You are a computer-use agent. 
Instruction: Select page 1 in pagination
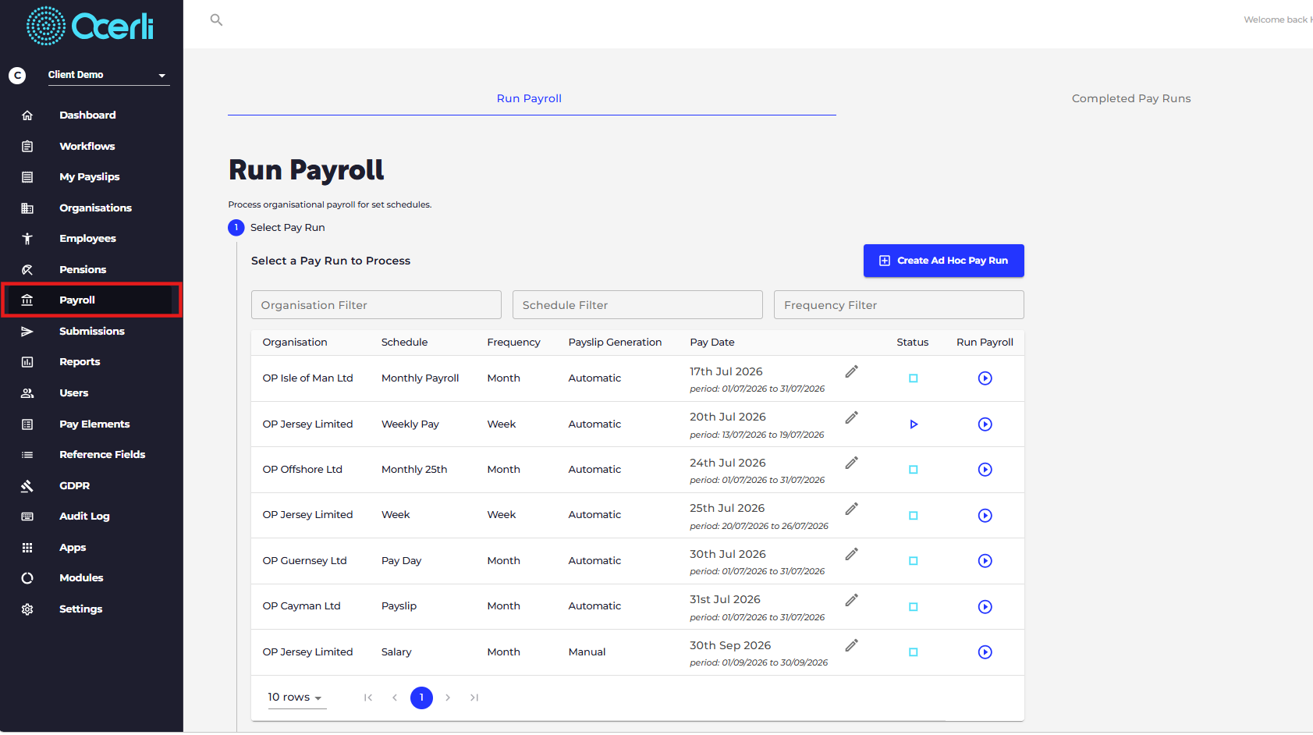point(421,698)
